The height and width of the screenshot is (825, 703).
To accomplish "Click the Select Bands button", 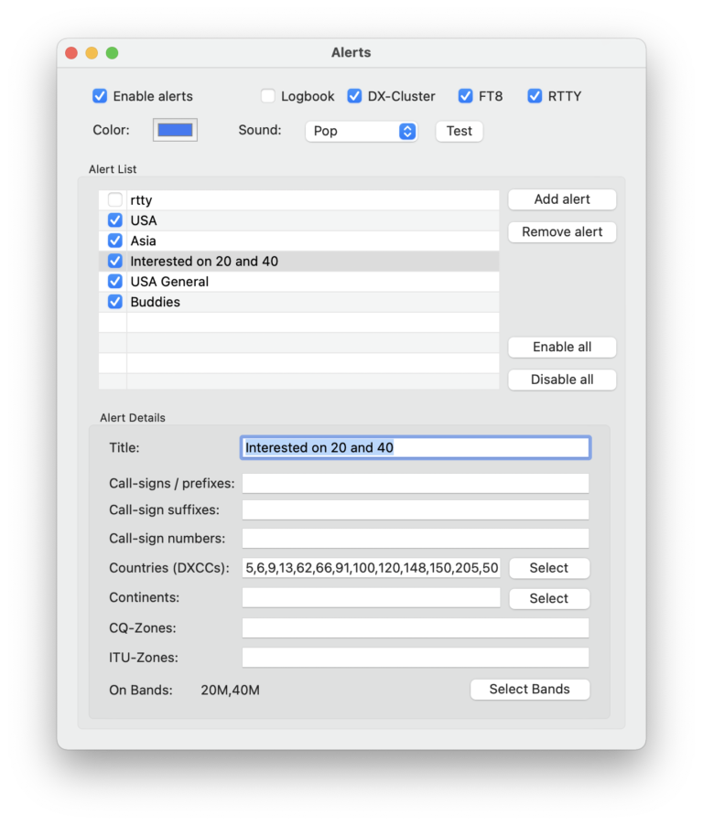I will [530, 690].
